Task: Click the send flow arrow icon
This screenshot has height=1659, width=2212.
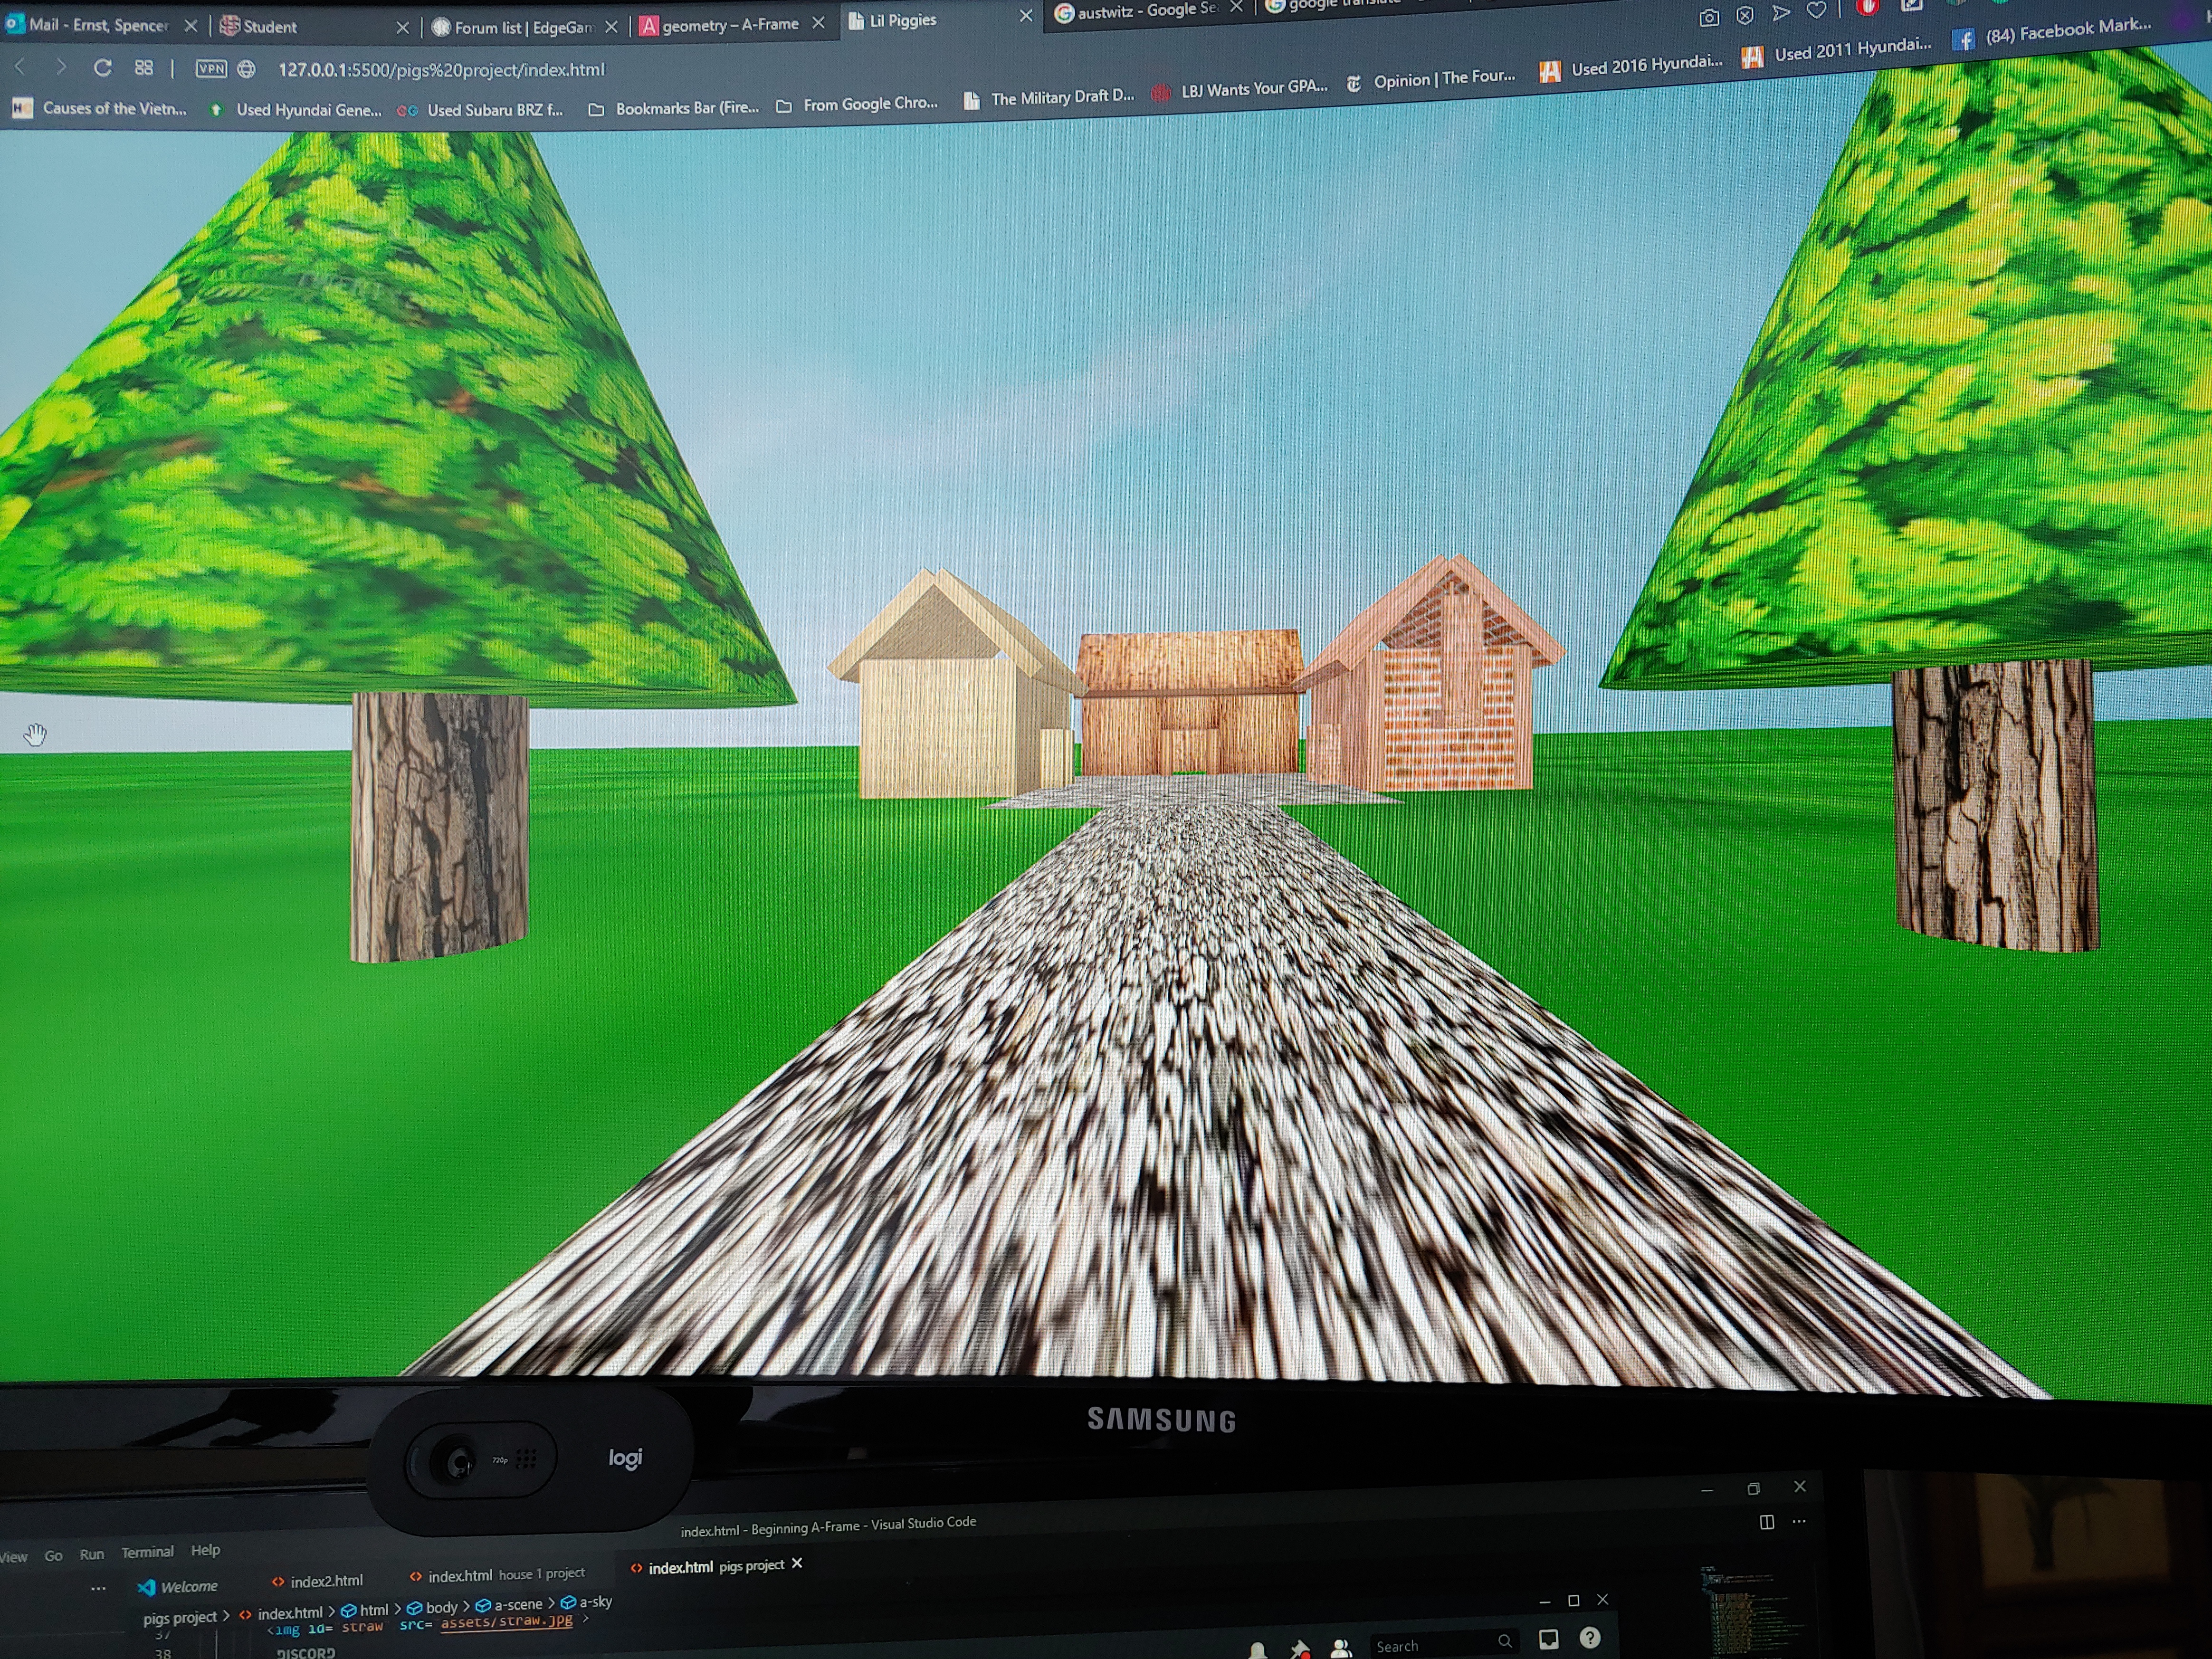Action: point(1780,13)
